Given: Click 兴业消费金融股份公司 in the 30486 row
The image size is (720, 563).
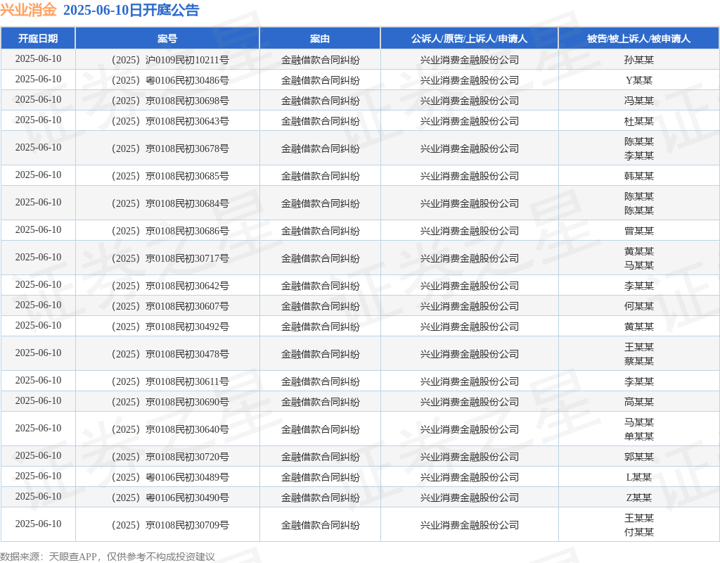Looking at the screenshot, I should [469, 80].
